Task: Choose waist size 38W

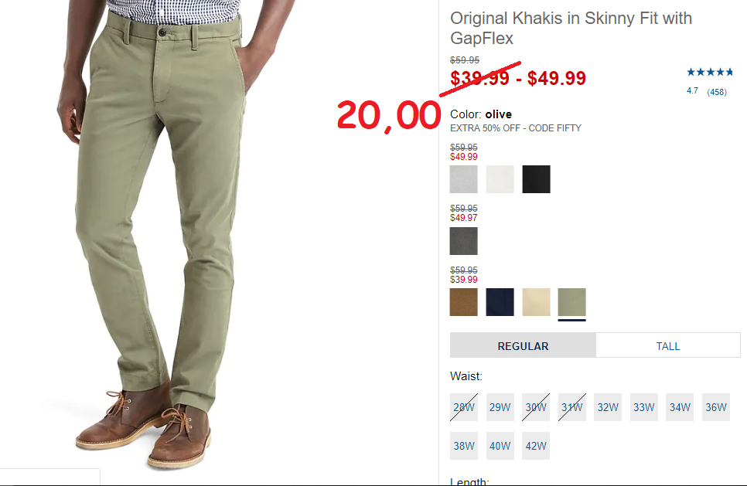Action: tap(463, 446)
